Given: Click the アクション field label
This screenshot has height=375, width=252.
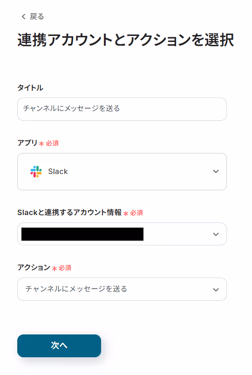Looking at the screenshot, I should [x=34, y=267].
